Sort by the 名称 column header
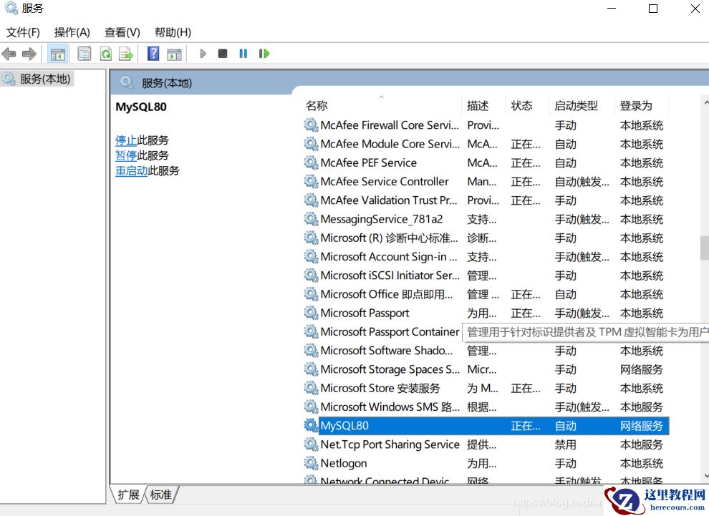Screen dimensions: 709x516 tap(382, 106)
